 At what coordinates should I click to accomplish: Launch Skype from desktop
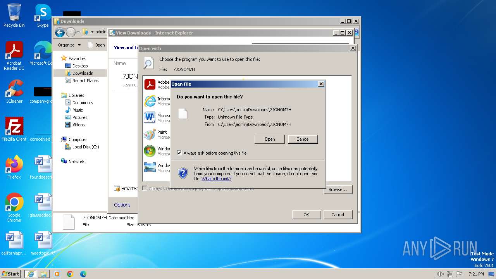[43, 15]
